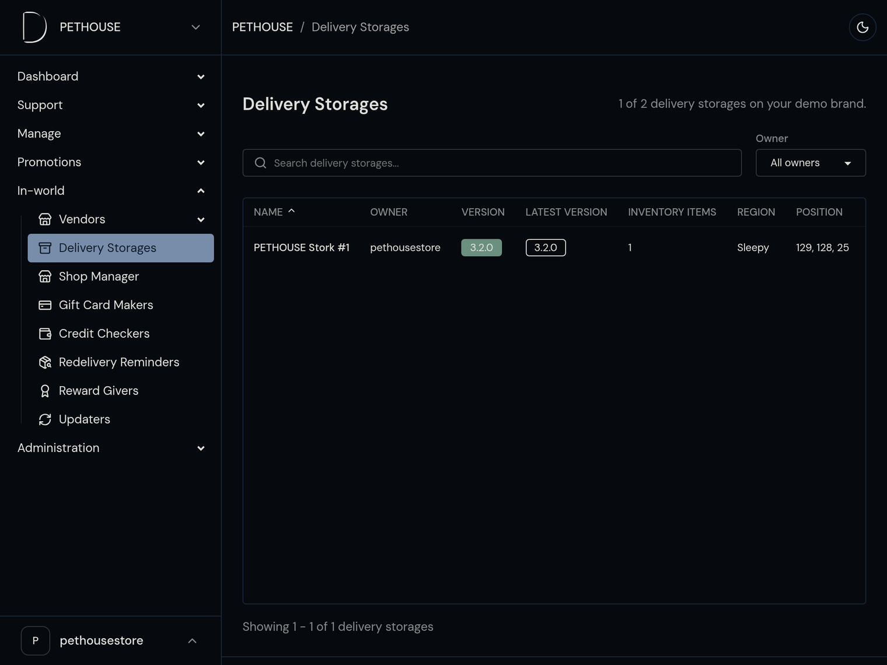Click the search magnifier icon
This screenshot has width=887, height=665.
[261, 163]
